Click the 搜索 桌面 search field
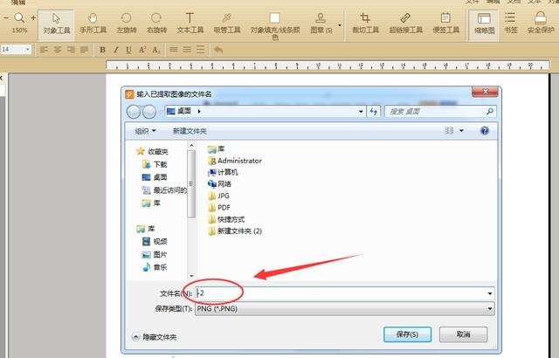The width and height of the screenshot is (559, 358). pos(440,112)
